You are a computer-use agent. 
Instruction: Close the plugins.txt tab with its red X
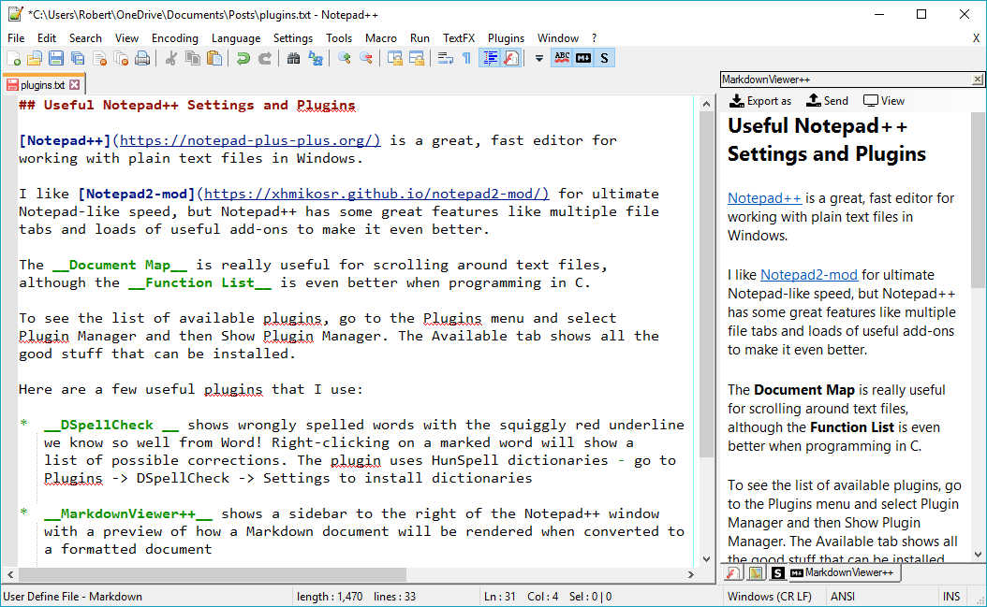(x=75, y=84)
